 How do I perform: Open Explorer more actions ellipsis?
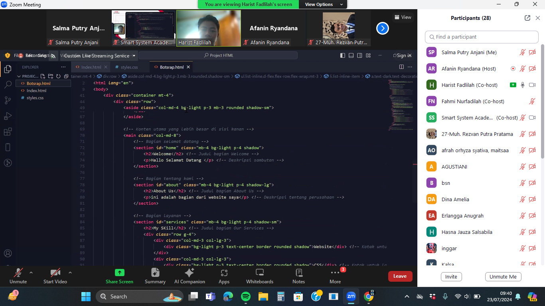[x=63, y=67]
